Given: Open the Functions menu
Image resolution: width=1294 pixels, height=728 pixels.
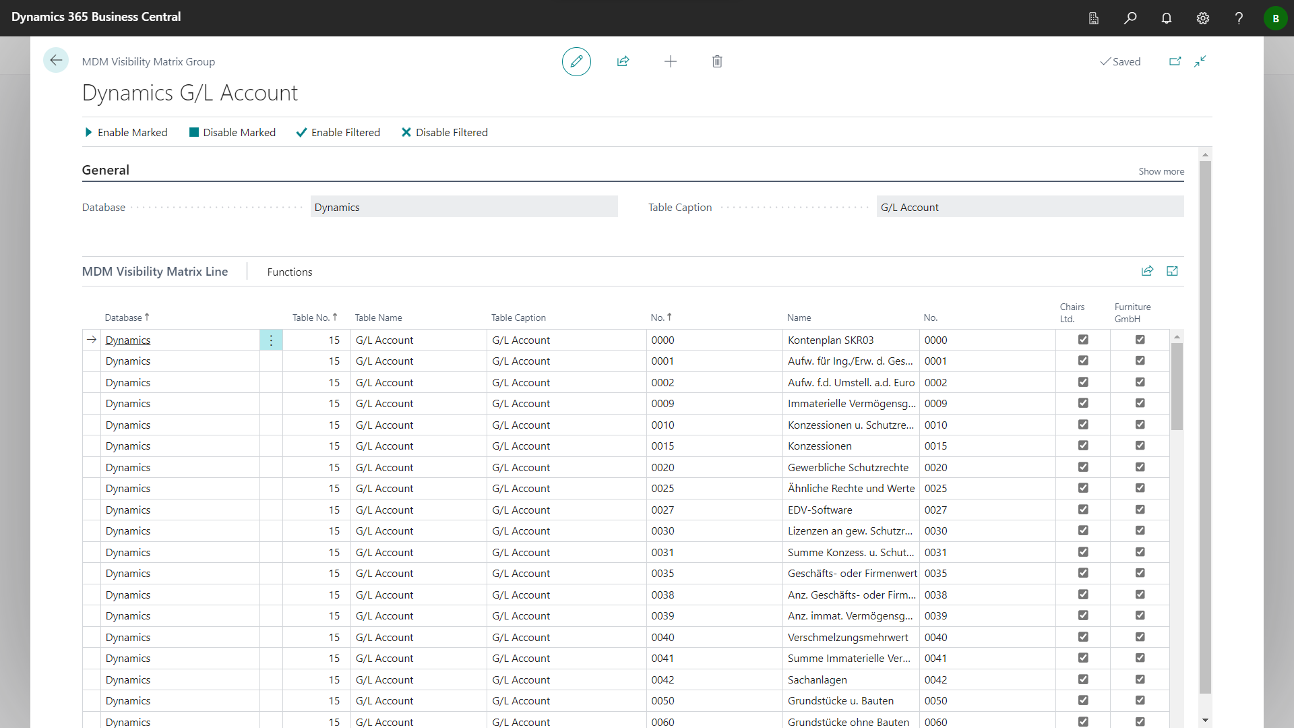Looking at the screenshot, I should (290, 272).
